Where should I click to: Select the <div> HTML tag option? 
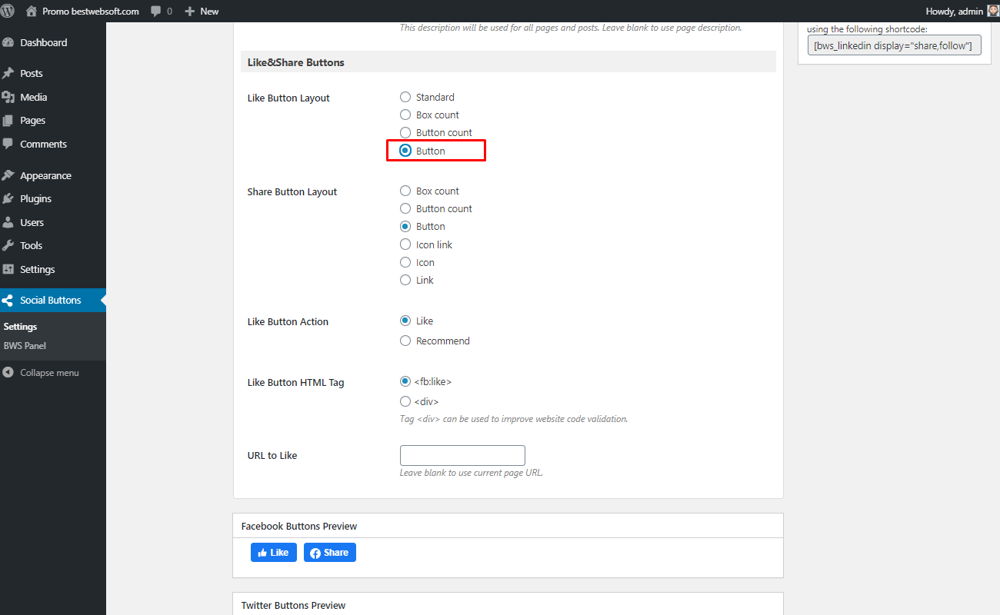point(405,401)
